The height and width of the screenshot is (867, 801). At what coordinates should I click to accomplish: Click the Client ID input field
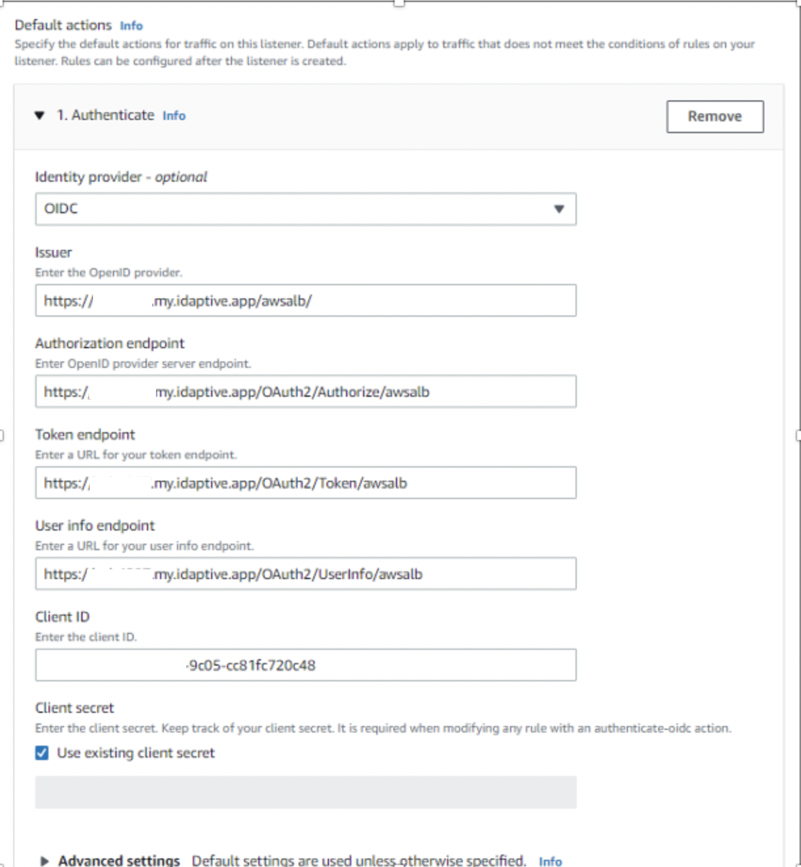coord(305,664)
